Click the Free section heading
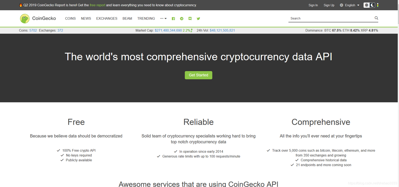Viewport: 399px width, 187px height. [76, 122]
